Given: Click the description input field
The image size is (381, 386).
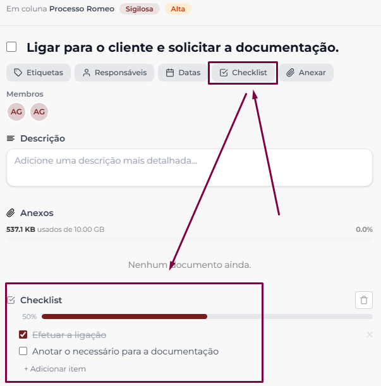Looking at the screenshot, I should (x=190, y=167).
